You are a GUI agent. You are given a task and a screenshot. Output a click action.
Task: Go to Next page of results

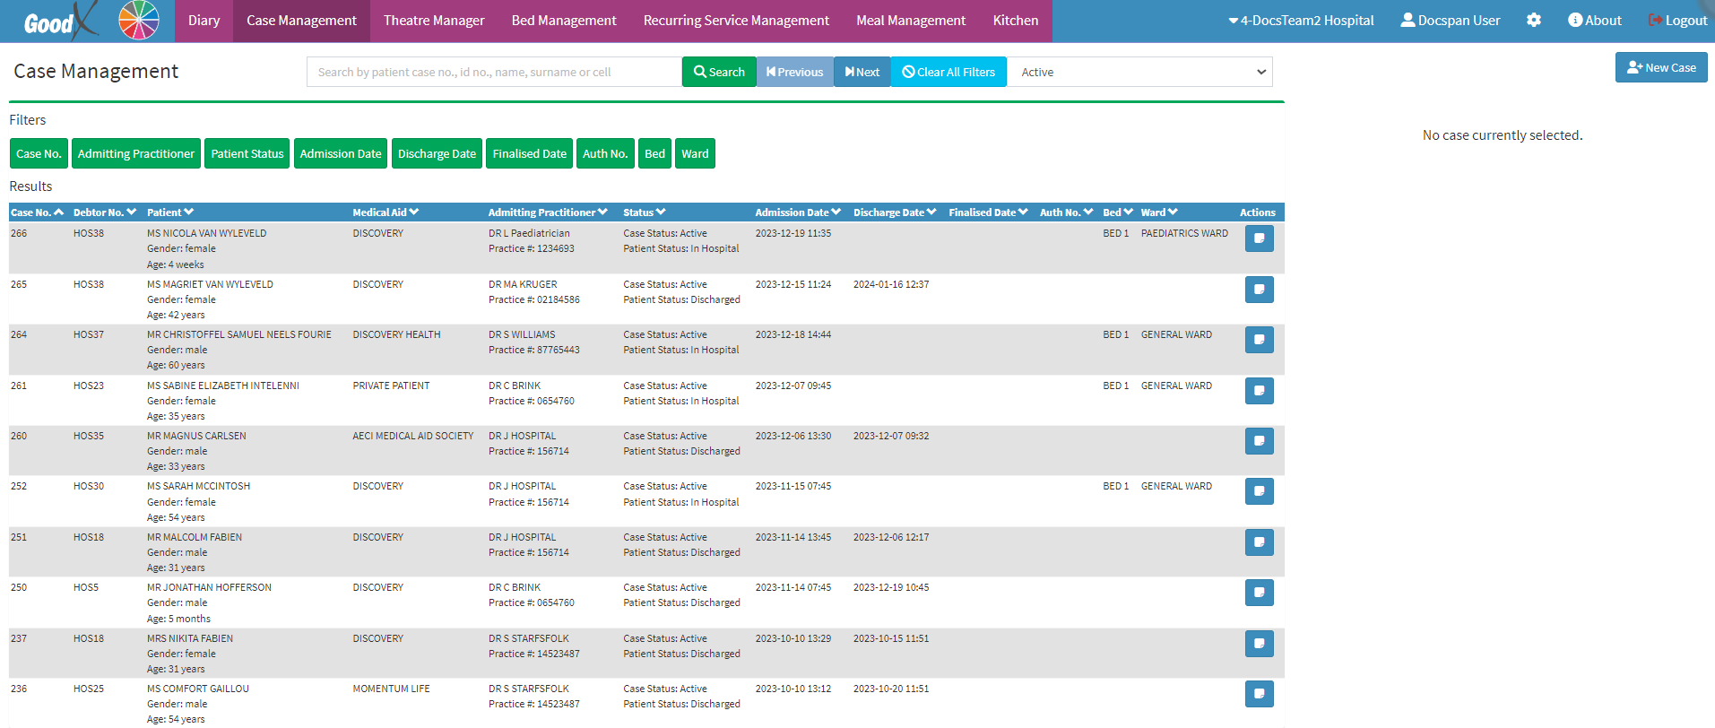coord(862,72)
